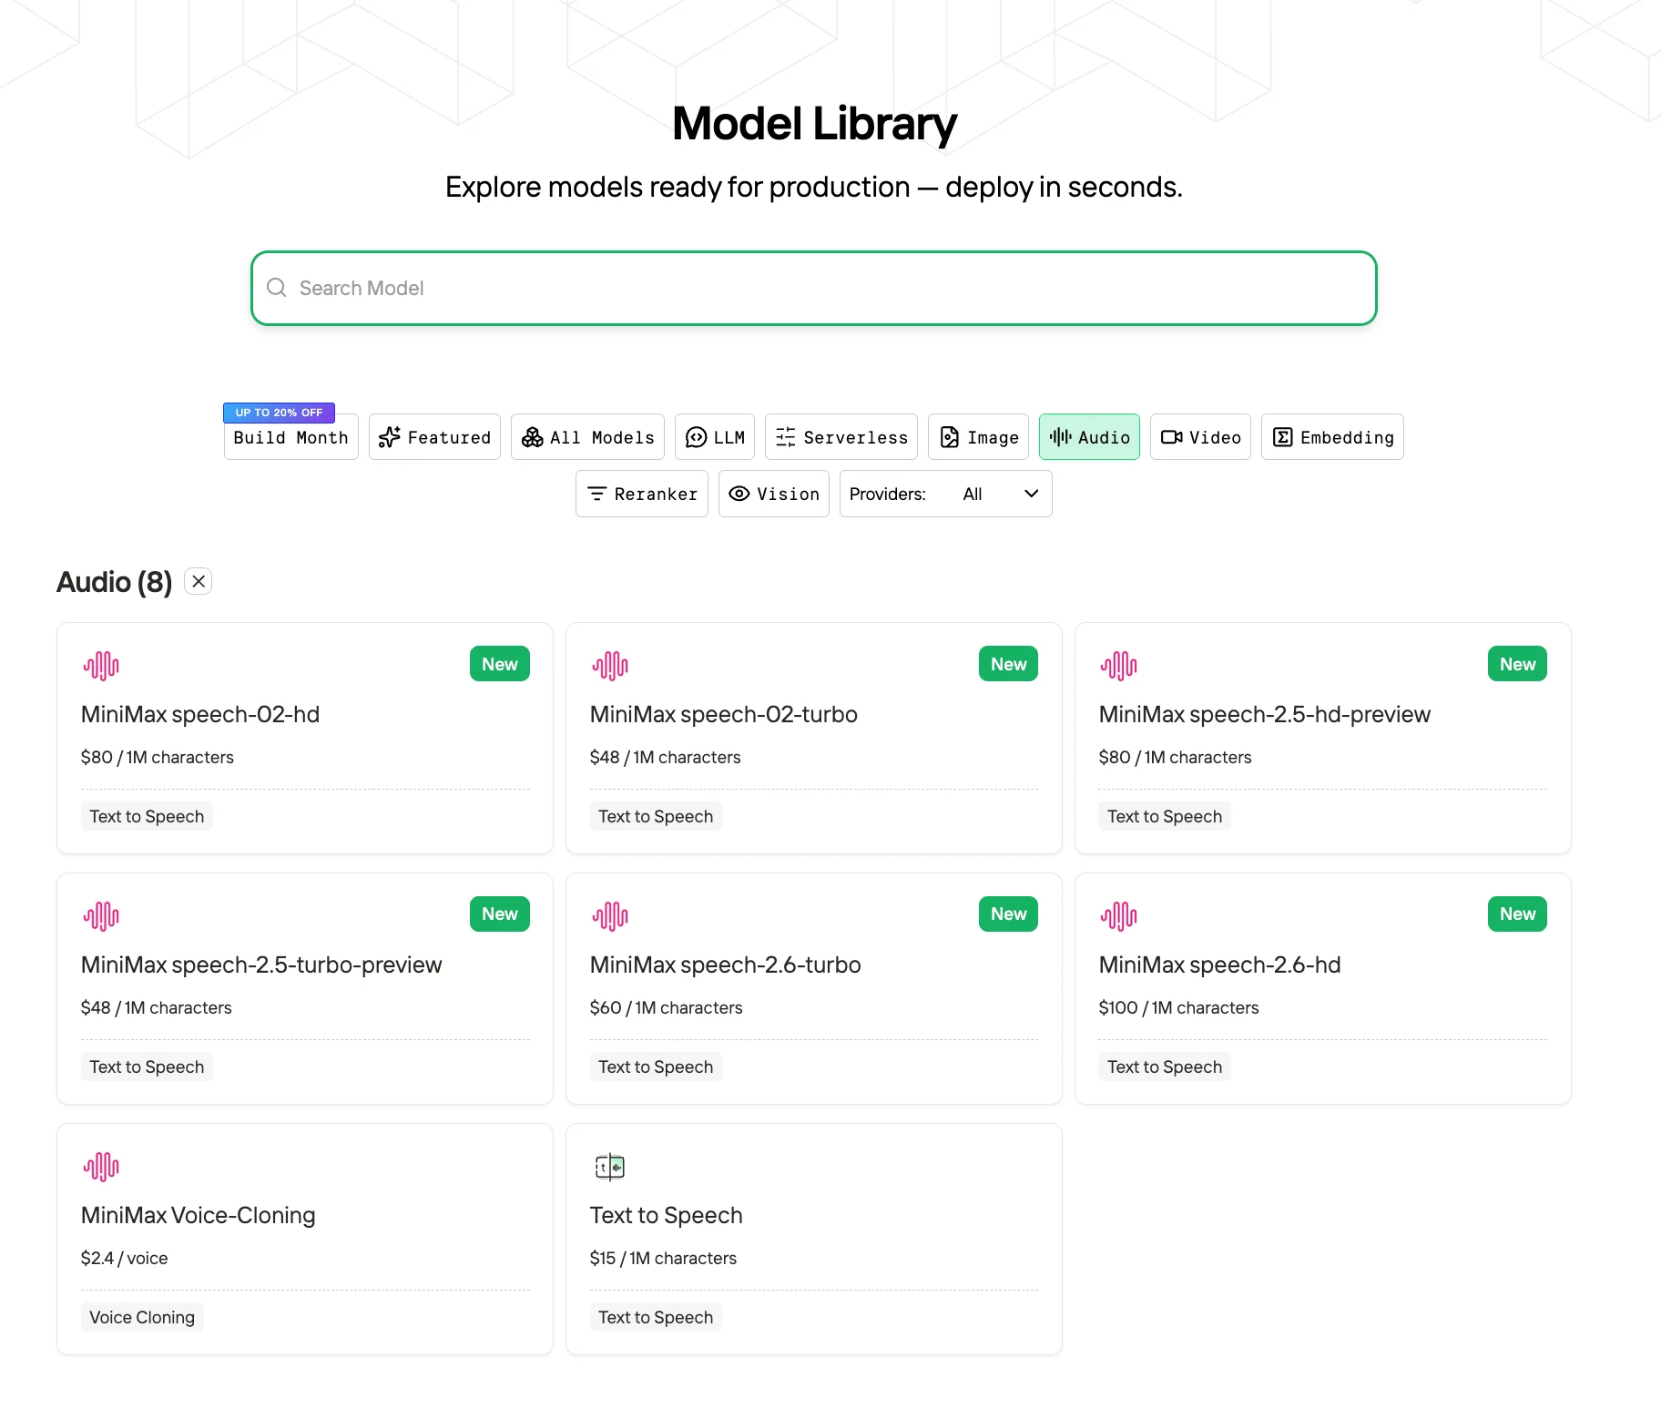Click the All Models cubes icon
1661x1419 pixels.
click(x=532, y=437)
